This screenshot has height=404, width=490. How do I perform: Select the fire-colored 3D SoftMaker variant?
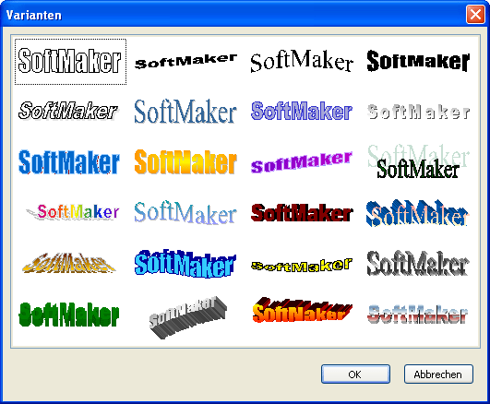(x=302, y=310)
